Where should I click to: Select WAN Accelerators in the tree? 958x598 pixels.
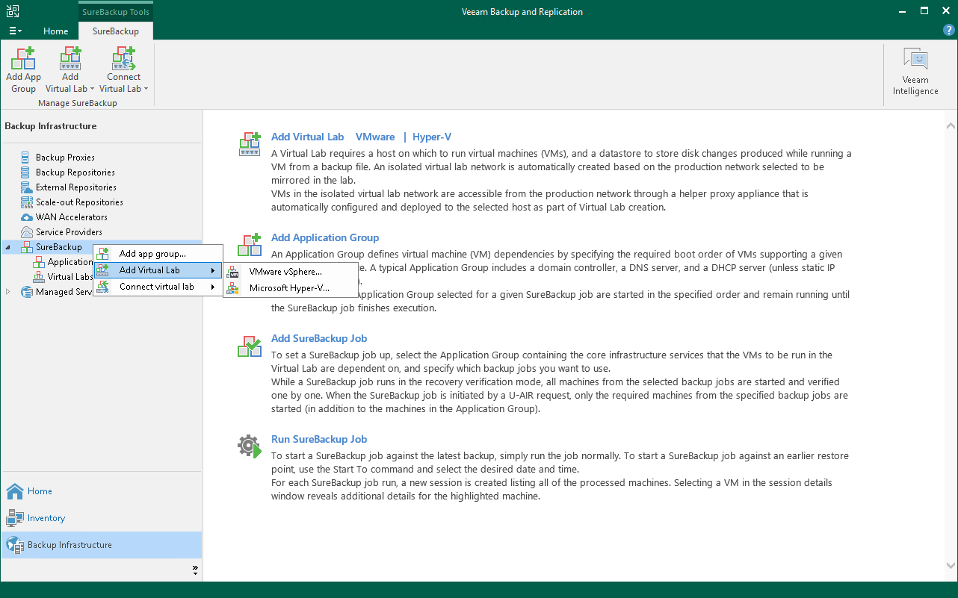click(72, 217)
